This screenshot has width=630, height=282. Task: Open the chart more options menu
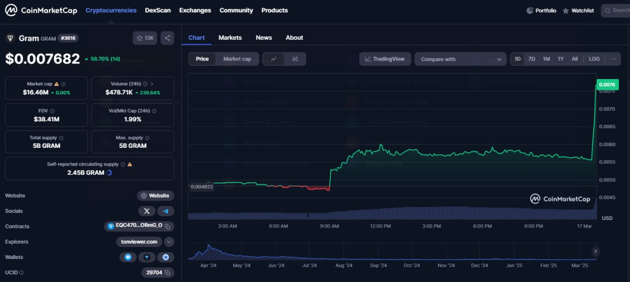tap(613, 59)
